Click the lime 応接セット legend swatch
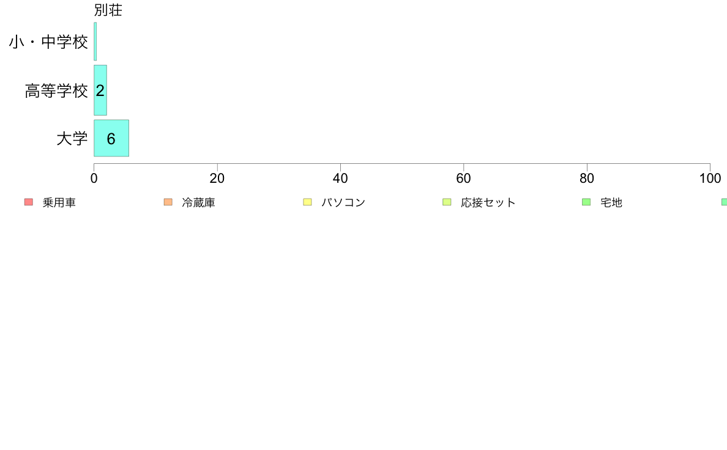Image resolution: width=727 pixels, height=450 pixels. coord(447,202)
